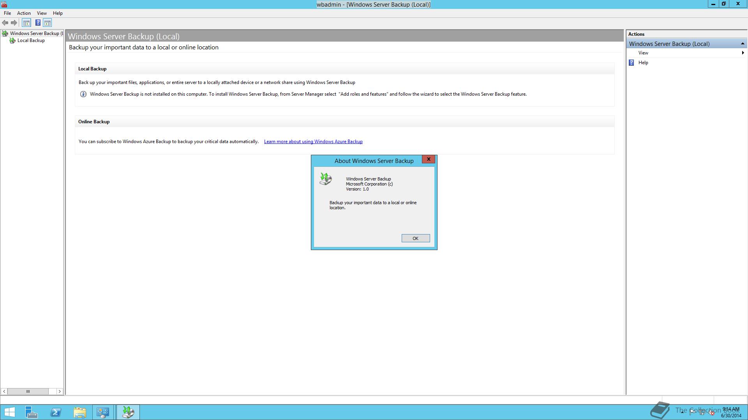Open Learn more about using Windows Azure Backup link
The width and height of the screenshot is (748, 420).
coord(313,142)
